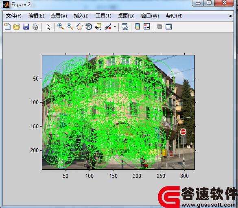
Task: Open file with the folder icon
Action: click(17, 26)
